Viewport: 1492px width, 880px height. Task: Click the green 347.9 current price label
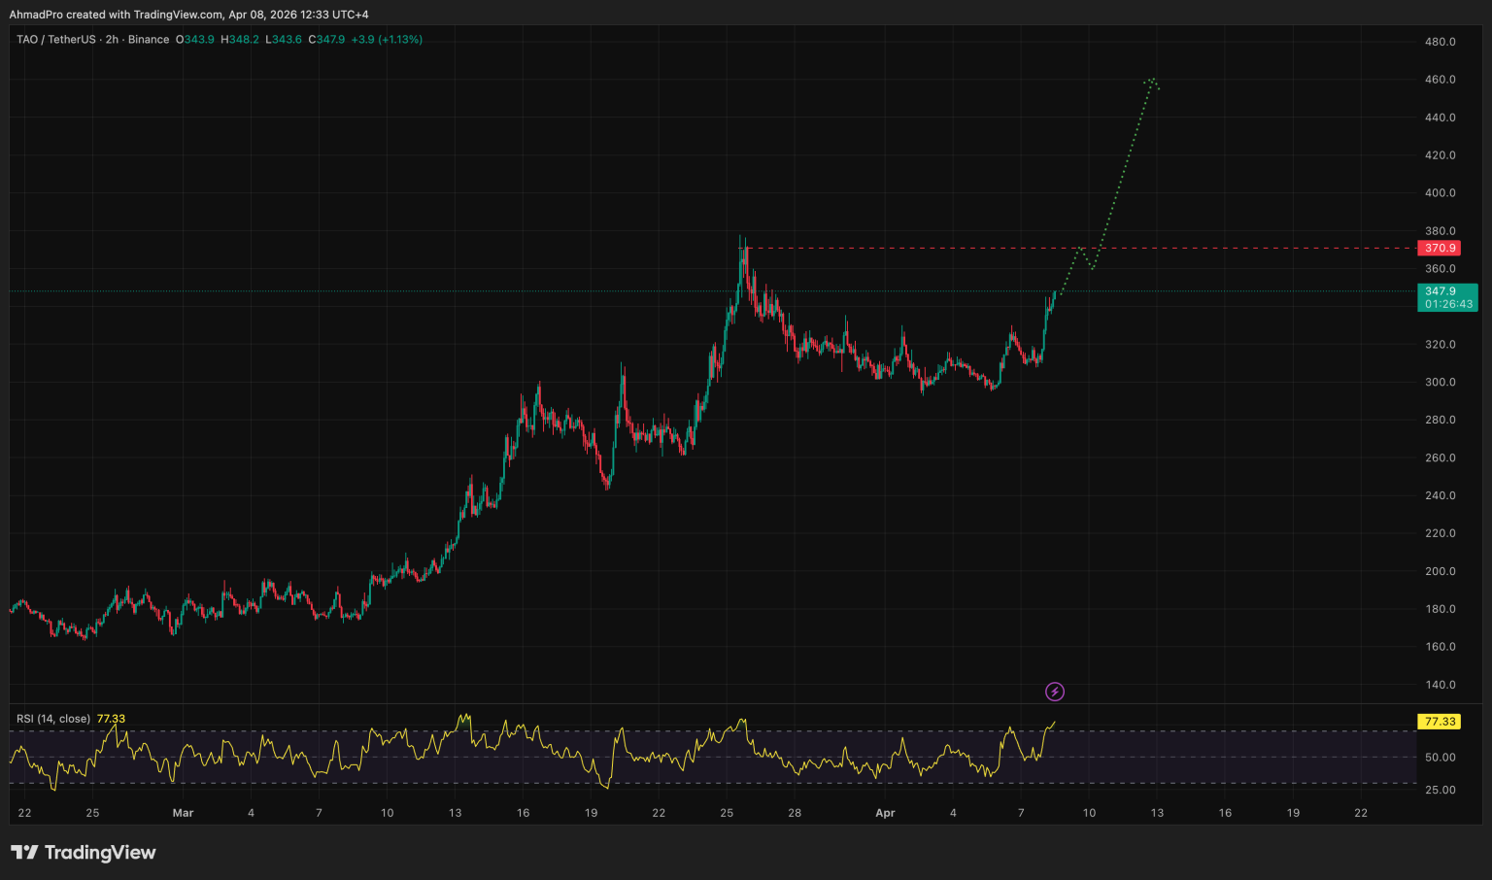[1440, 291]
